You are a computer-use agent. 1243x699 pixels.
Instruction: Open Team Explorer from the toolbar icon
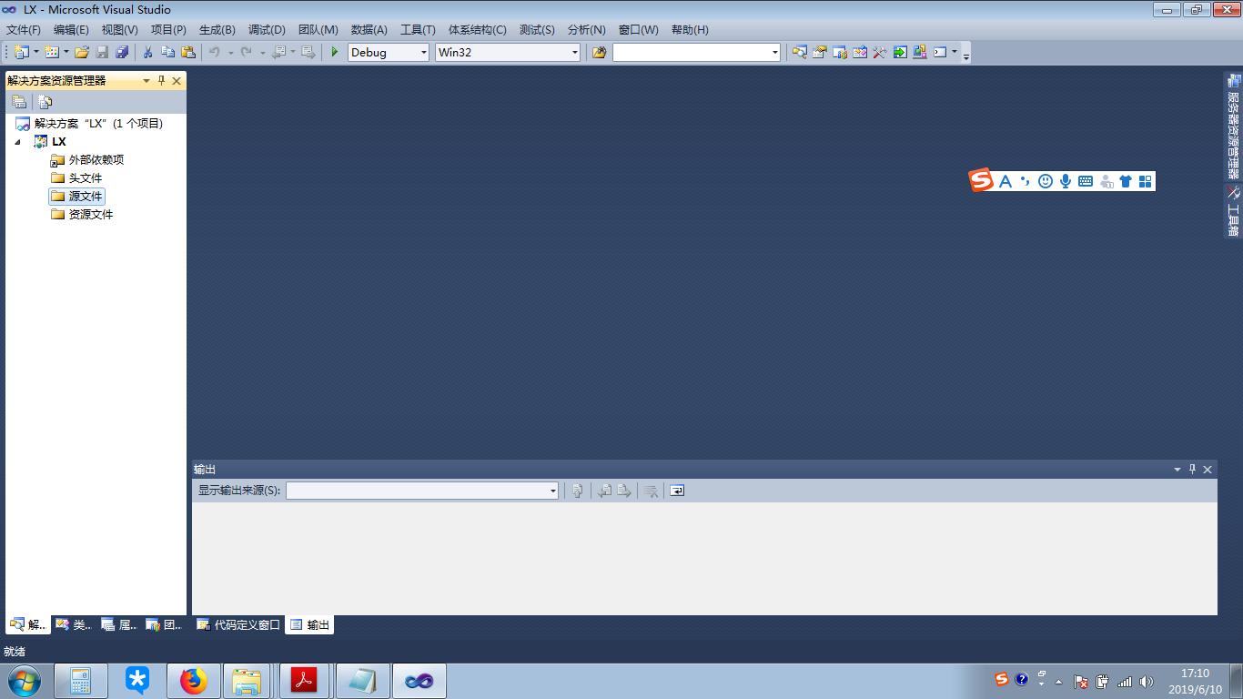pos(840,52)
